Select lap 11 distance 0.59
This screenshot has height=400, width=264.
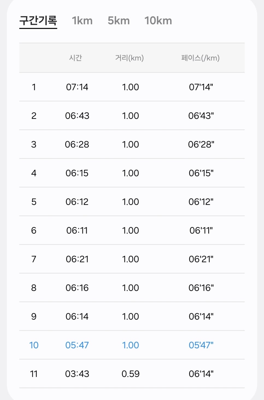(x=131, y=374)
